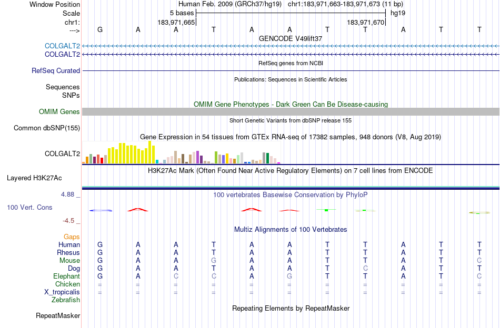Click the ---> sequence direction label
Screen dimensions: 500x328
click(74, 30)
